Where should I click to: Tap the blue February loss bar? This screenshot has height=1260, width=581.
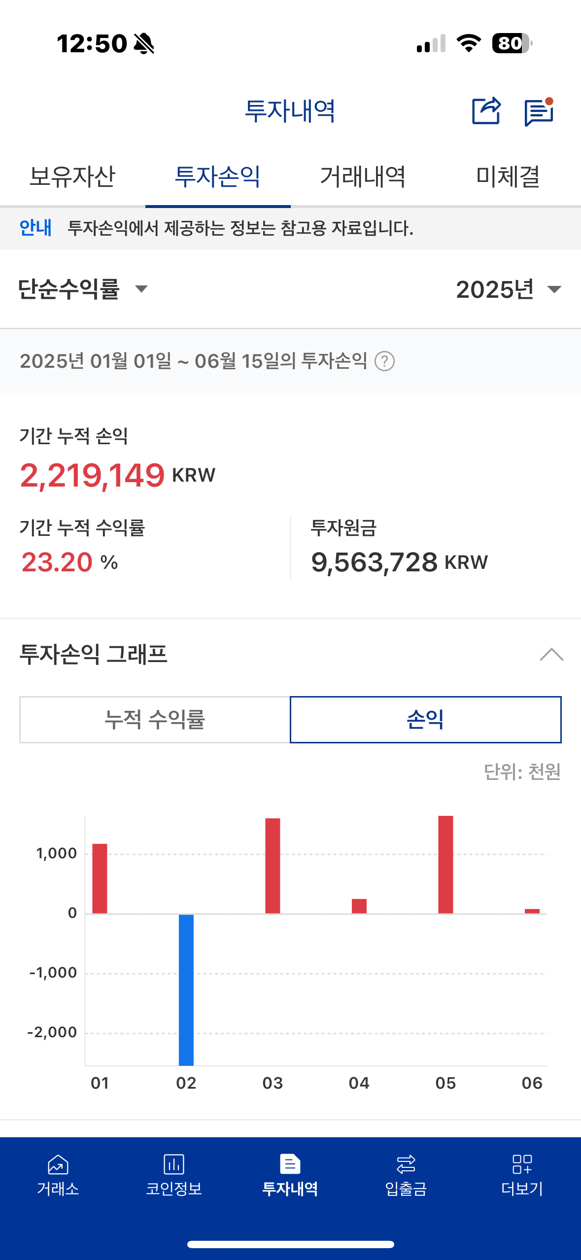(186, 990)
